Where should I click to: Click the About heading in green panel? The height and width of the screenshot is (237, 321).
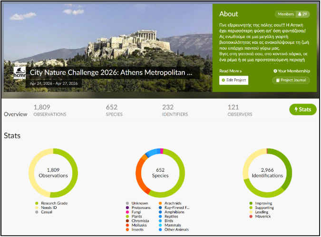pyautogui.click(x=228, y=14)
